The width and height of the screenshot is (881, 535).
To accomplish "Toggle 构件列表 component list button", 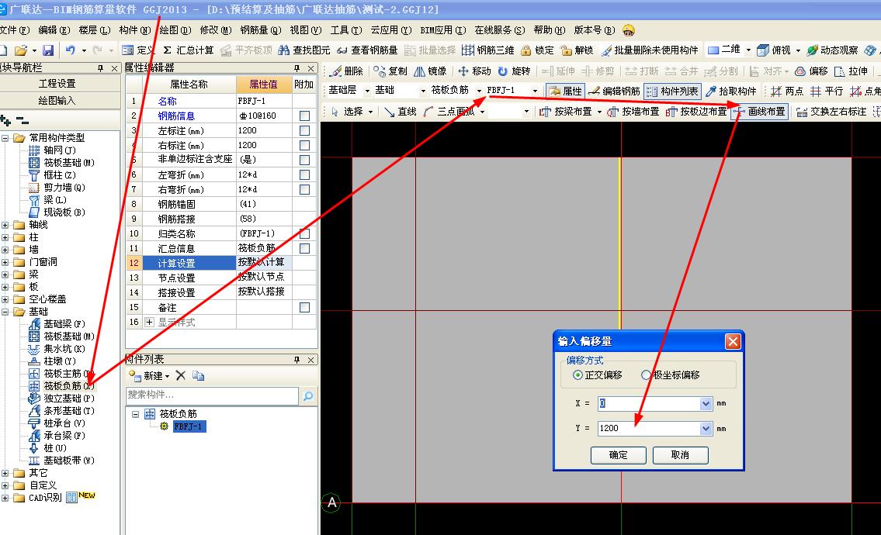I will pos(672,91).
